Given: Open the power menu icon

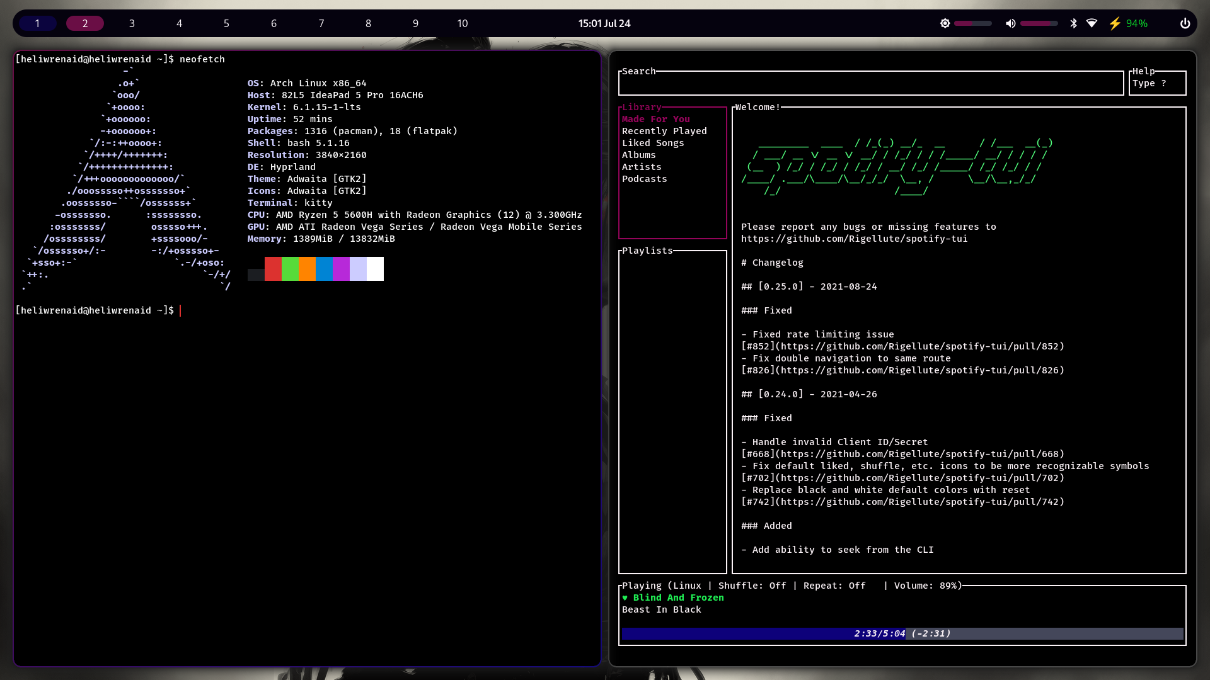Looking at the screenshot, I should coord(1185,23).
